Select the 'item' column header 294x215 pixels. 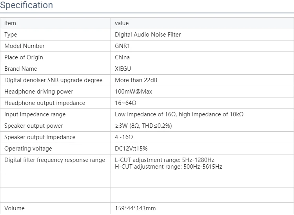point(10,23)
